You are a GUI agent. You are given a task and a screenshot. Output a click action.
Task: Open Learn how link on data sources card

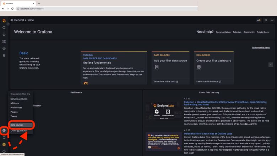click(166, 81)
